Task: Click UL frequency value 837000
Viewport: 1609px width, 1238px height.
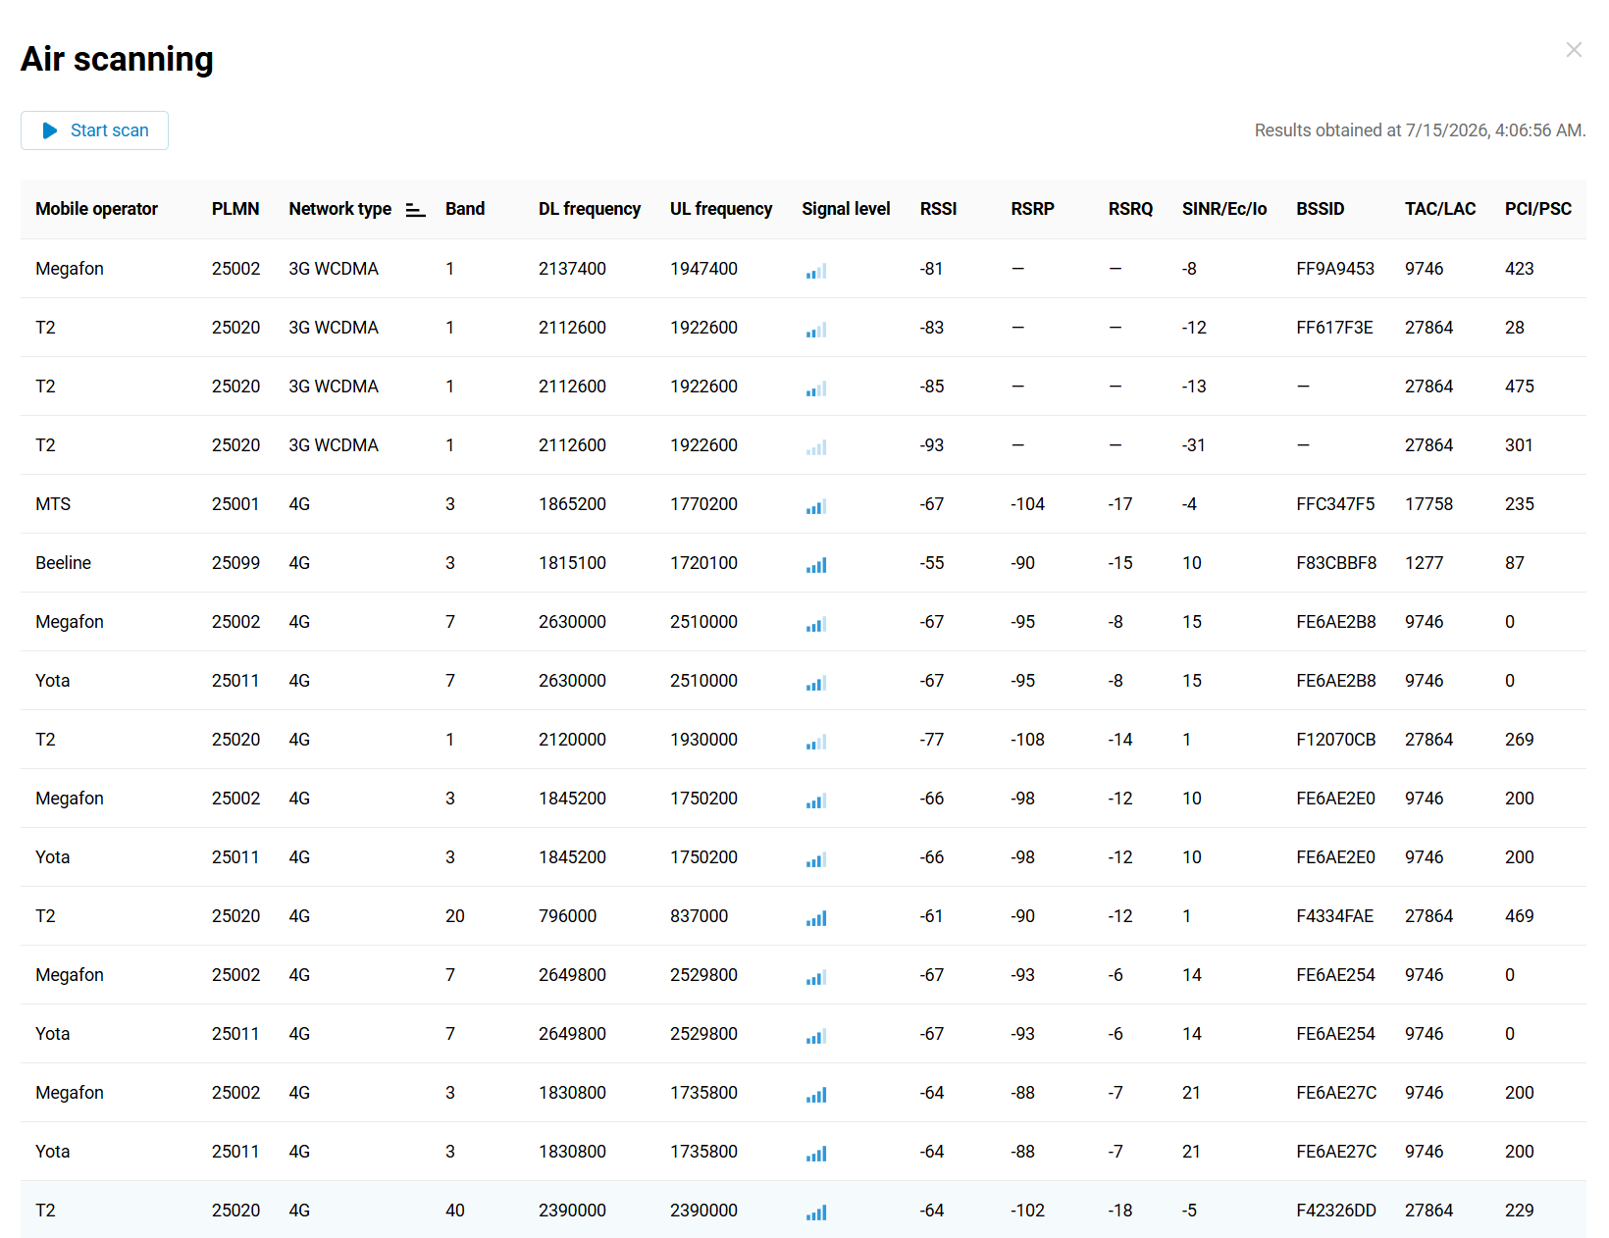Action: [x=699, y=916]
